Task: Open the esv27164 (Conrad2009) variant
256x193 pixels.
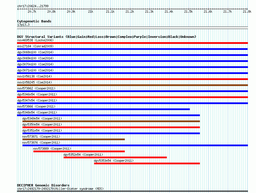Action: coord(35,46)
